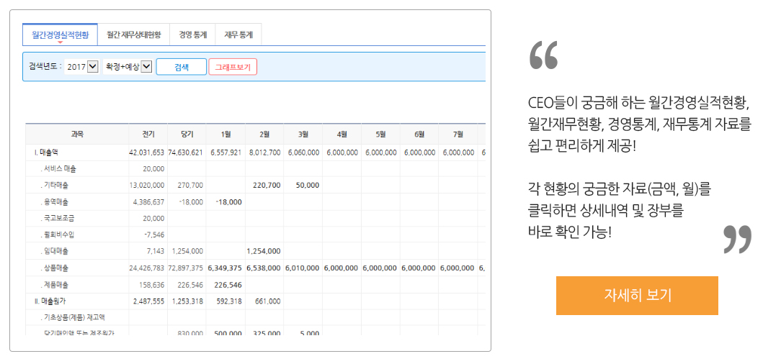Screen dimensions: 763x364
Task: Select the 상품매출 row label
Action: (x=55, y=268)
